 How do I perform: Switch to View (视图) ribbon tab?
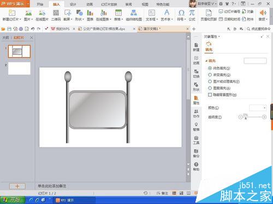[145, 4]
